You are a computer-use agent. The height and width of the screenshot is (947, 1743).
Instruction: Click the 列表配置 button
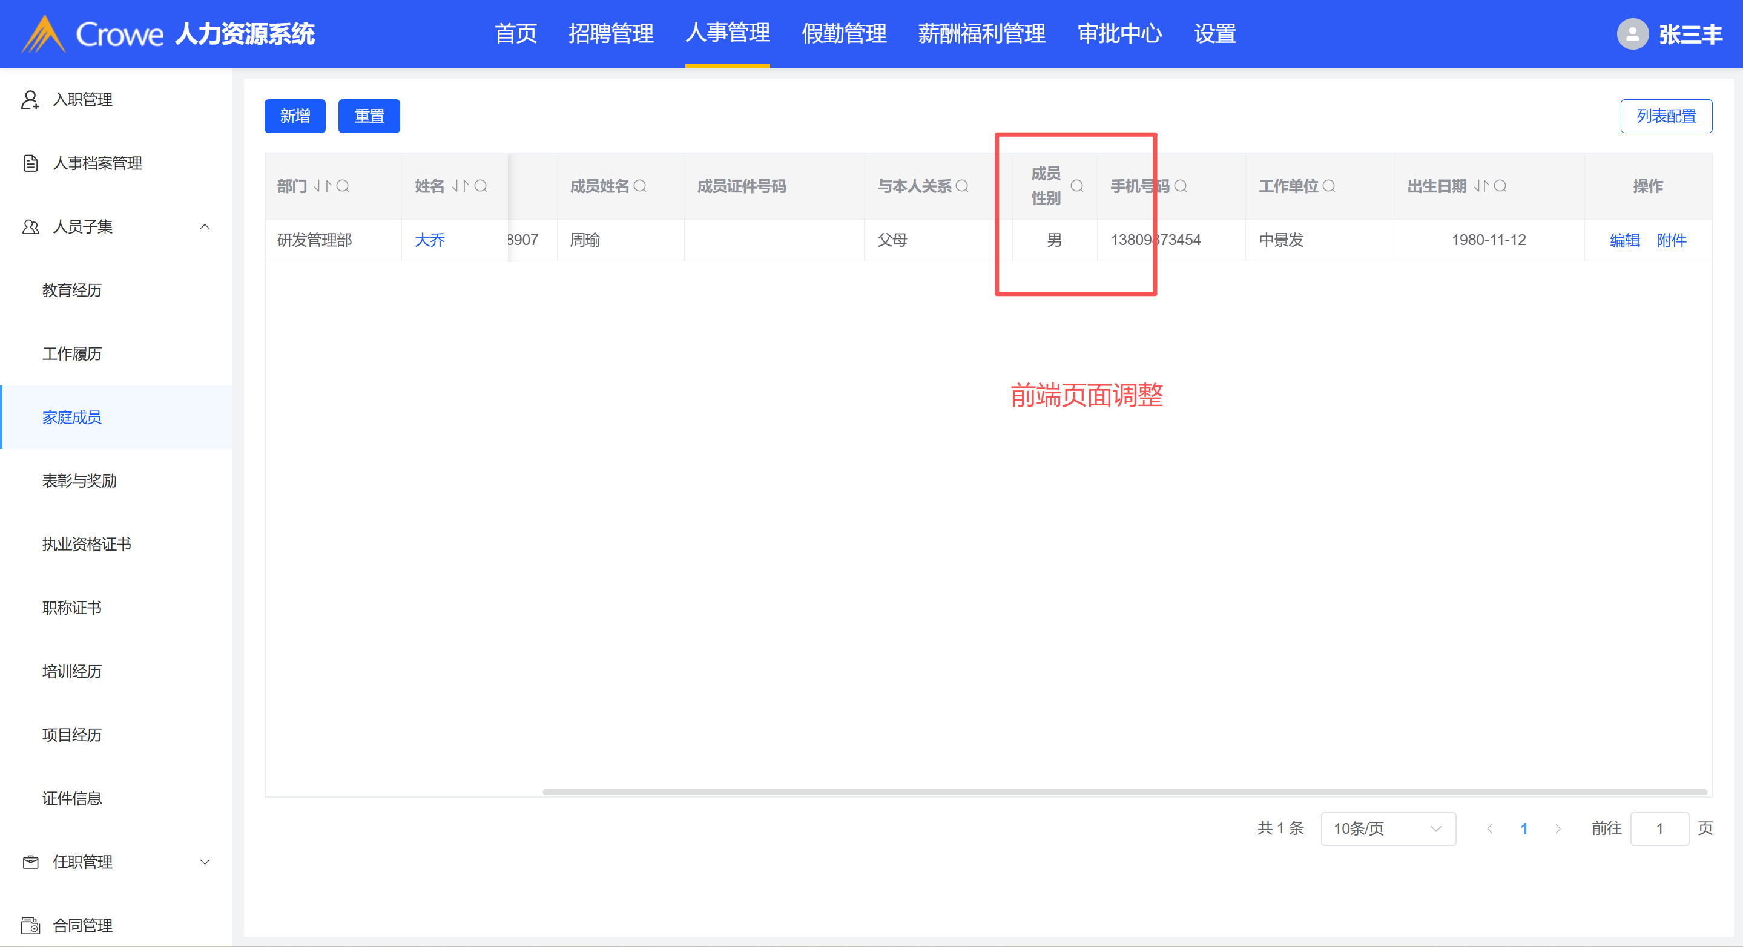pyautogui.click(x=1666, y=116)
